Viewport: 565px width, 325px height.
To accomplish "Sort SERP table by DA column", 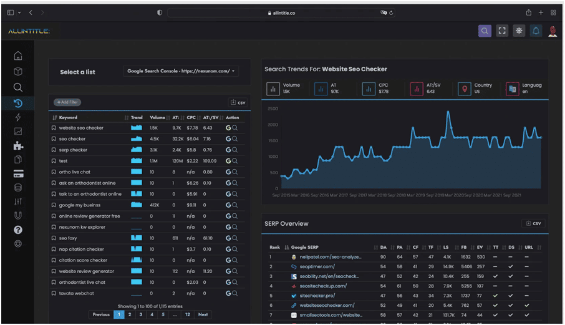I will 384,248.
